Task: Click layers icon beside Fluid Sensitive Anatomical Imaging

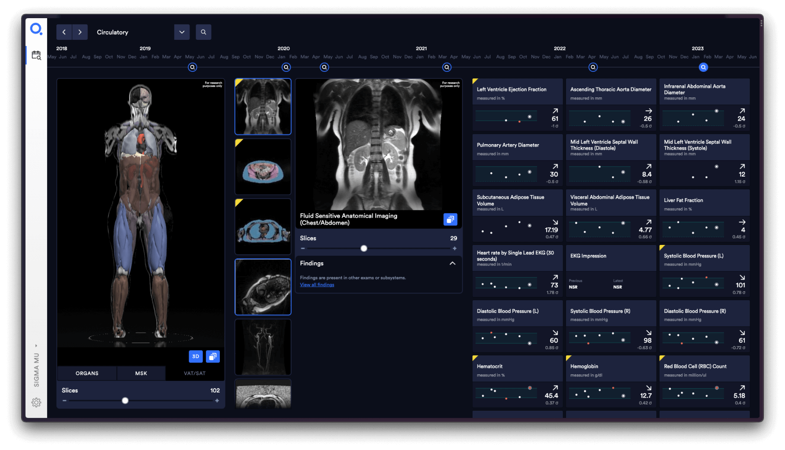Action: 450,219
